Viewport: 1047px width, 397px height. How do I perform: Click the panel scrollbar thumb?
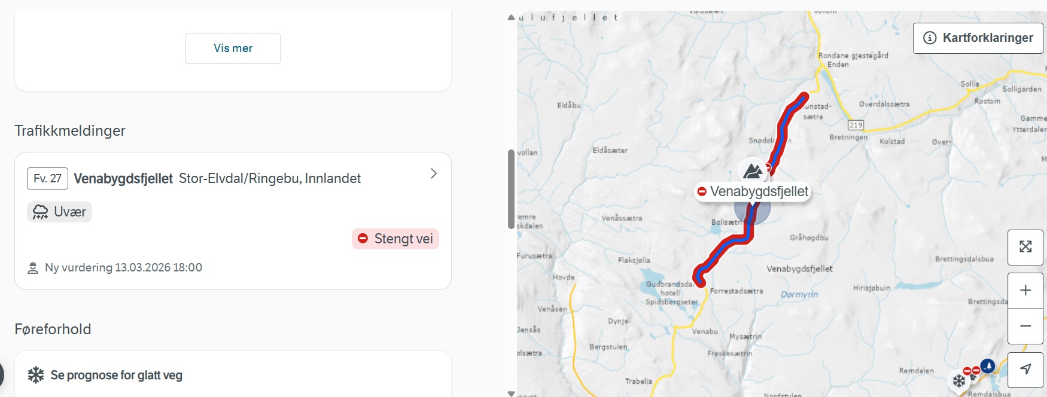[511, 189]
